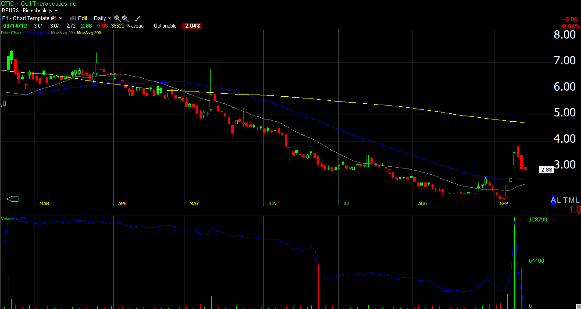Click the cyan pointer marker on left edge
581x309 pixels.
(10, 199)
